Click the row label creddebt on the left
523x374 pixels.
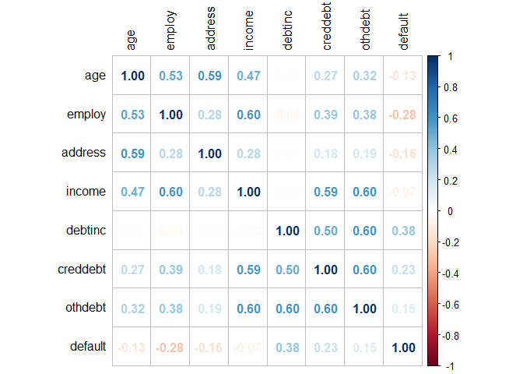pos(81,269)
